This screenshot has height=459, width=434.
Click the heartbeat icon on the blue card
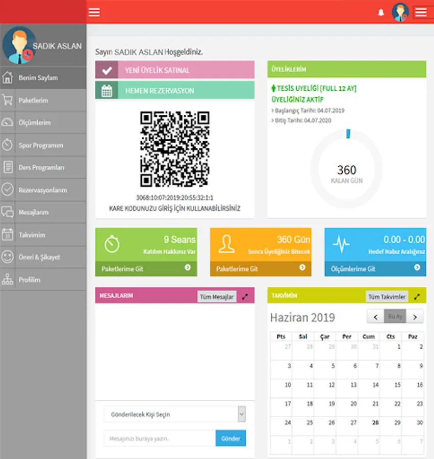[341, 244]
